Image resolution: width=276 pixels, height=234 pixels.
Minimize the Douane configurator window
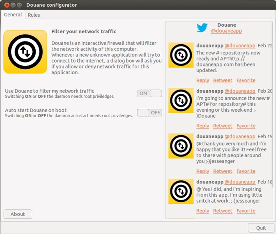click(13, 5)
